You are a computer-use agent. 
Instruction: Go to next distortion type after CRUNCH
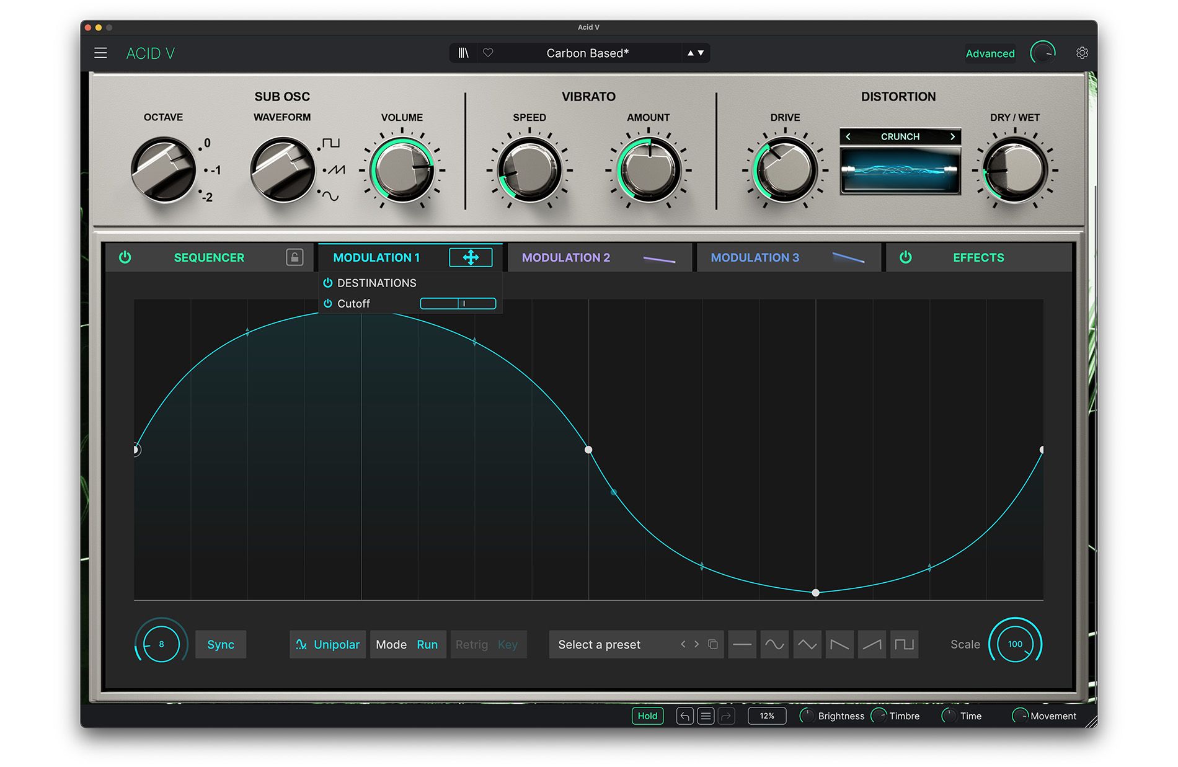[952, 136]
